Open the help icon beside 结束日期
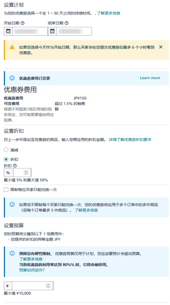170x305 pixels. 67,23
